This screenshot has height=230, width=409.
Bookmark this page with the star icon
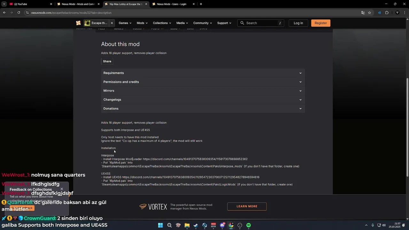(369, 13)
